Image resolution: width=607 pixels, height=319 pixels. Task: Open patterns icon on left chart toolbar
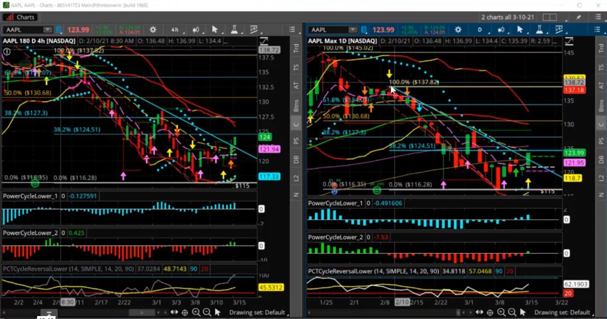click(x=254, y=30)
